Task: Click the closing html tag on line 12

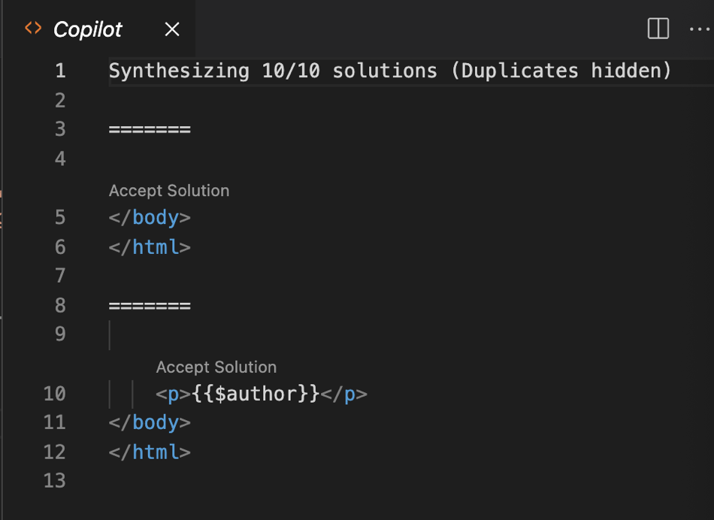Action: pyautogui.click(x=150, y=452)
